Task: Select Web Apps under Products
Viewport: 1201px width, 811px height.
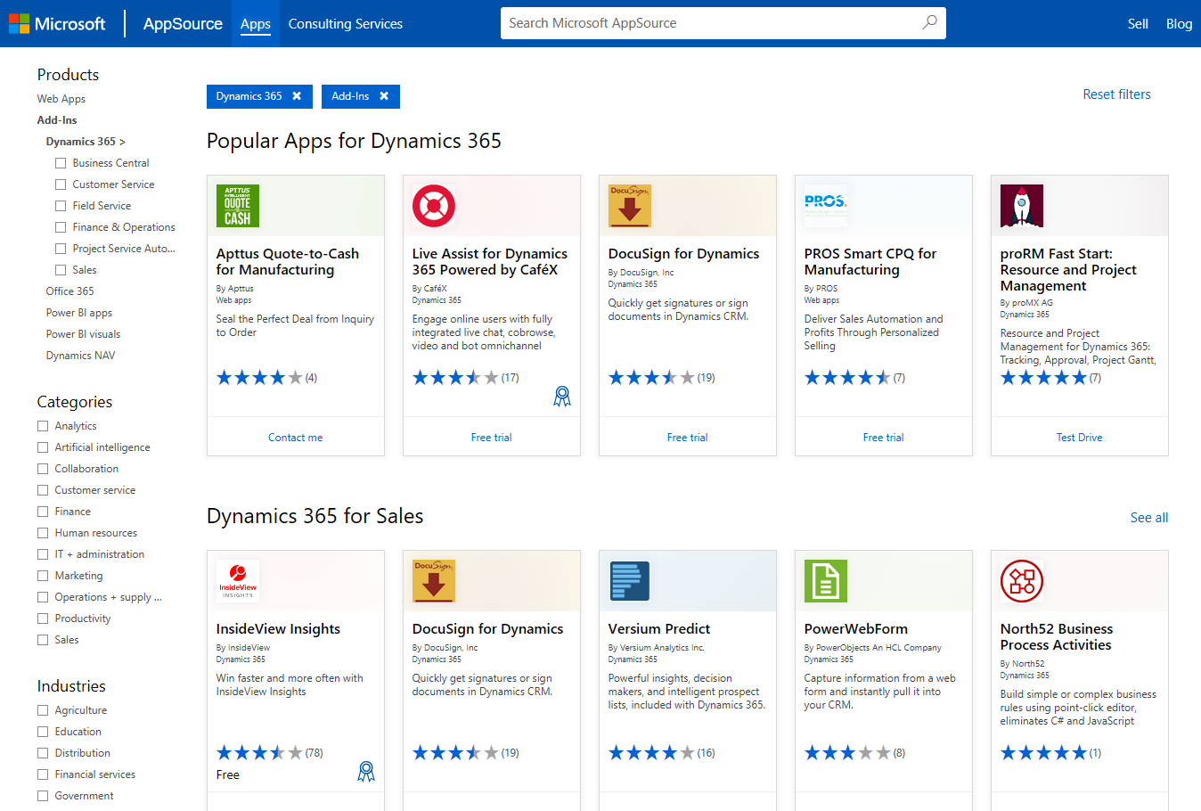Action: [61, 99]
